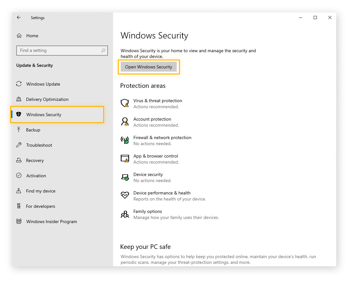Click the 'Protection areas' heading
Image resolution: width=349 pixels, height=281 pixels.
[143, 86]
